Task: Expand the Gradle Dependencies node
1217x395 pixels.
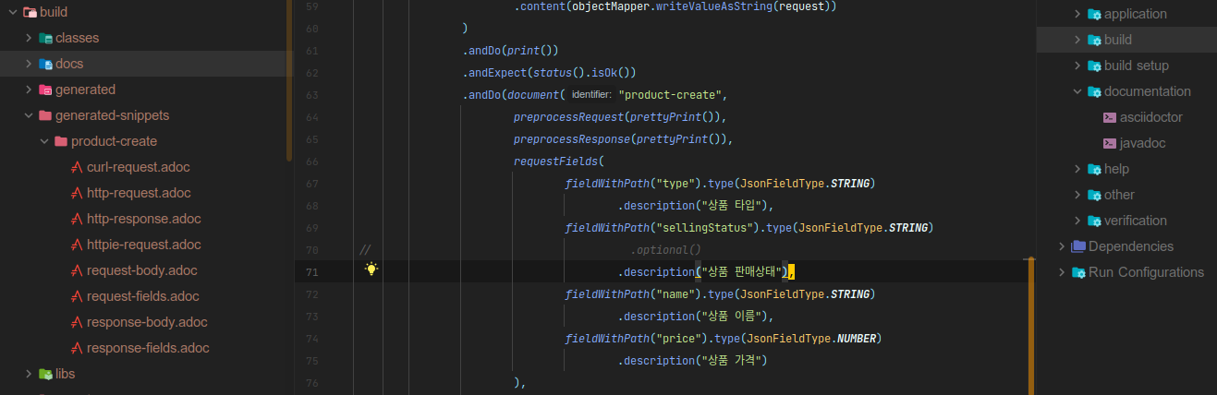Action: pyautogui.click(x=1062, y=246)
